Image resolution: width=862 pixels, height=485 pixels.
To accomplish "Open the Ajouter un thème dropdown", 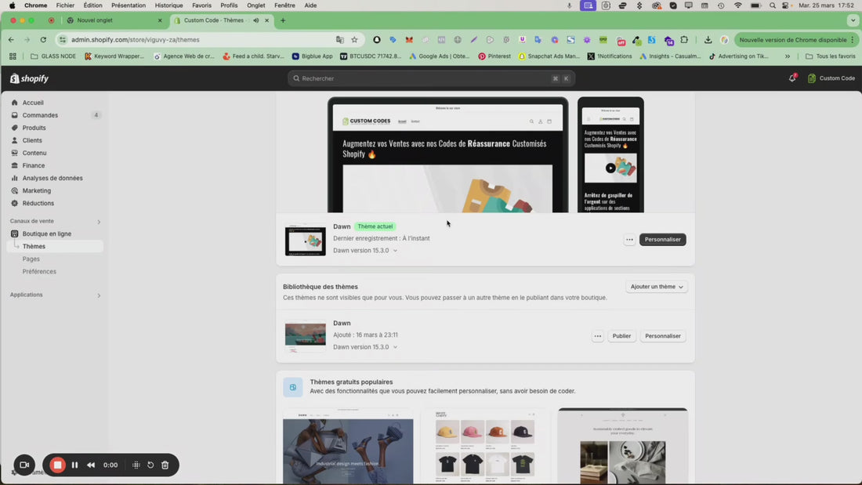I will click(657, 287).
